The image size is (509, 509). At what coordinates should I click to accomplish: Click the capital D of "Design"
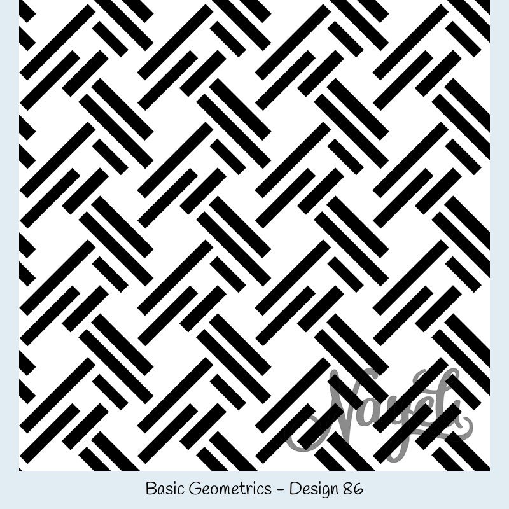295,489
